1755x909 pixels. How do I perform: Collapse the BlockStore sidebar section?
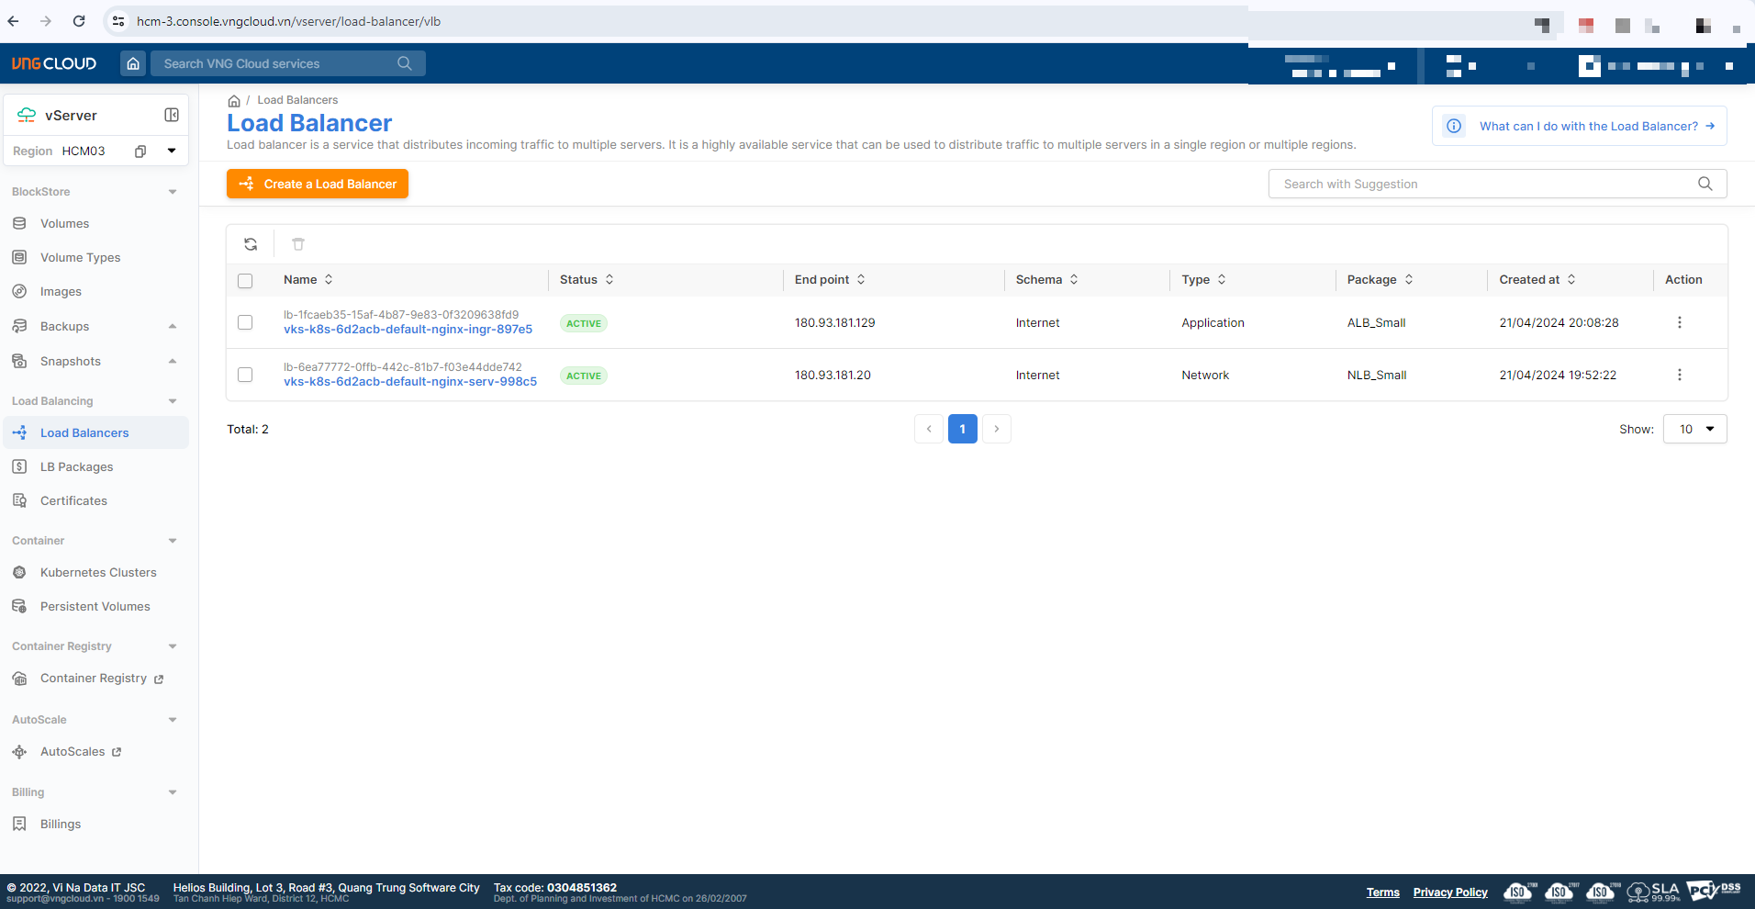[x=173, y=192]
